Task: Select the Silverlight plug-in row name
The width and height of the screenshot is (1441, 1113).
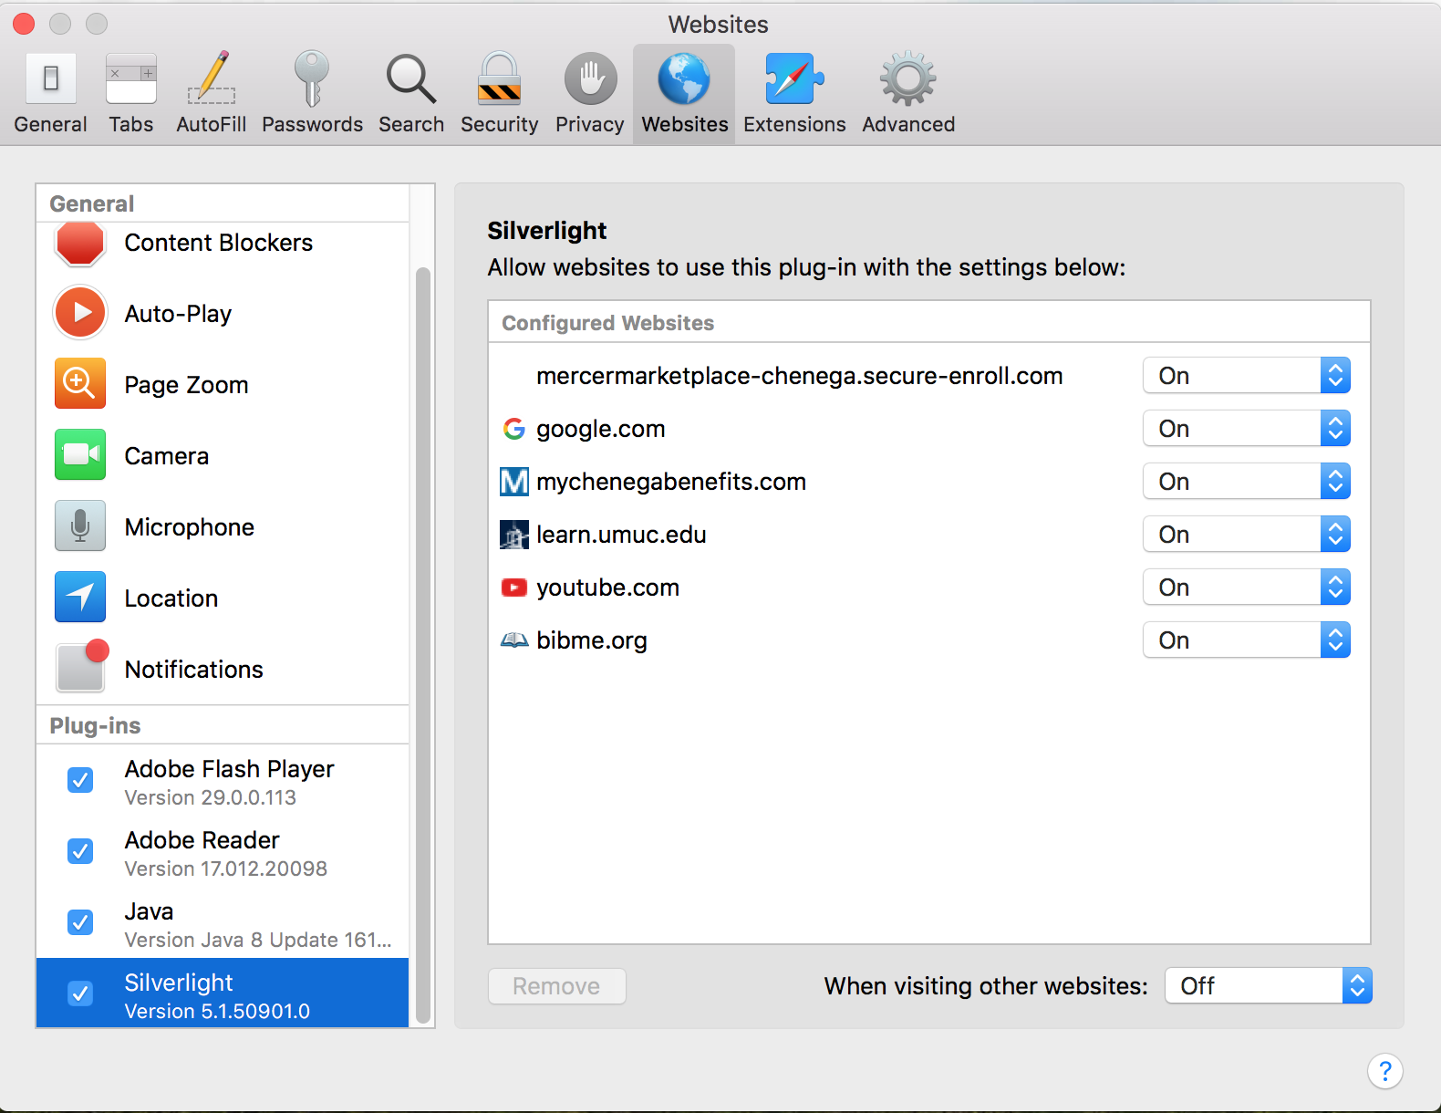Action: pyautogui.click(x=179, y=983)
